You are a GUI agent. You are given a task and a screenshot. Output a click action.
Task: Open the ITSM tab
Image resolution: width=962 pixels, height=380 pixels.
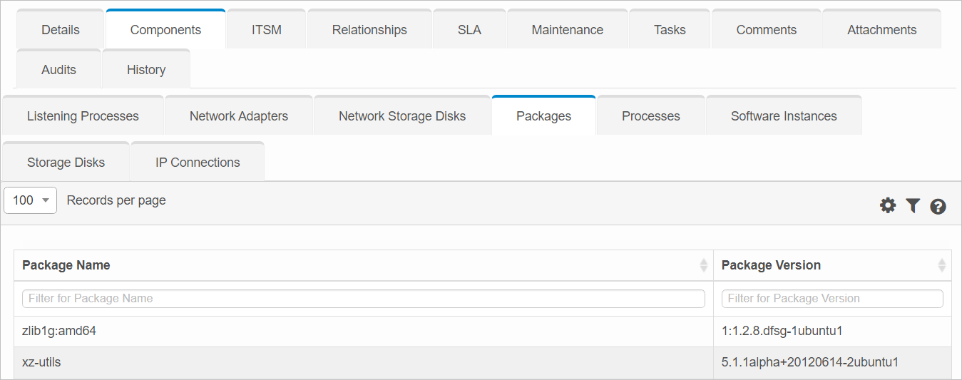tap(266, 30)
